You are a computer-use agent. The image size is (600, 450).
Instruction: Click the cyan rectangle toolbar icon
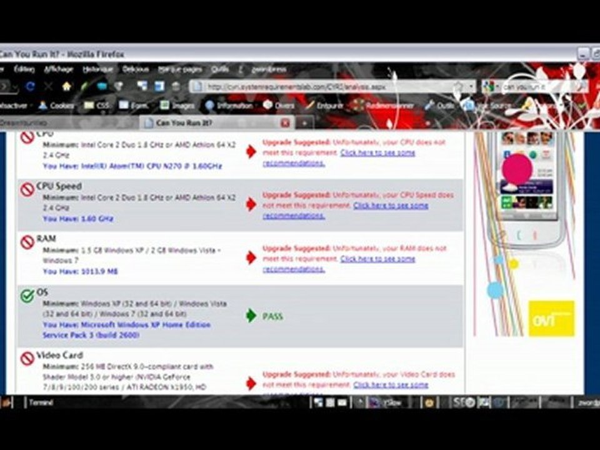click(102, 86)
